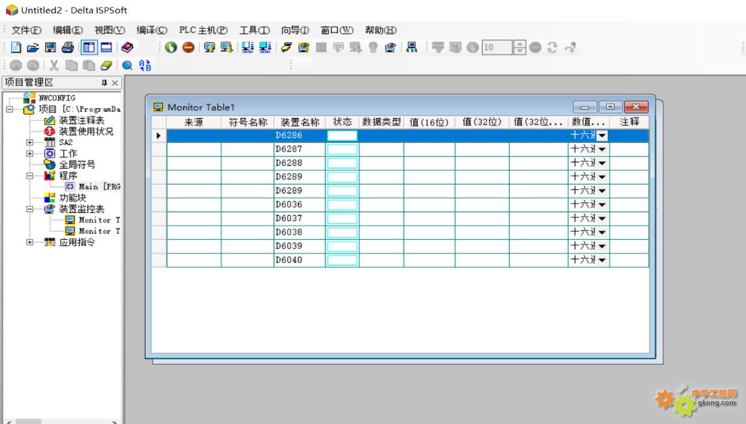Screen dimensions: 746x424
Task: Open the PLC 主机 menu
Action: point(203,30)
